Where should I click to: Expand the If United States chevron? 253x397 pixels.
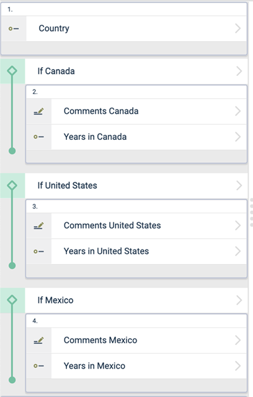pos(239,186)
